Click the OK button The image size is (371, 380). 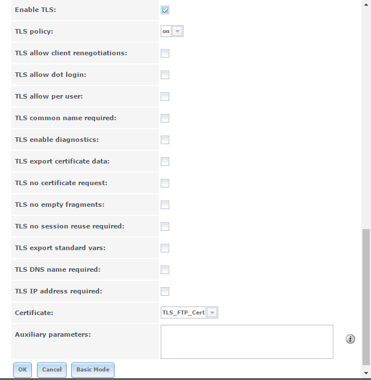tap(22, 370)
